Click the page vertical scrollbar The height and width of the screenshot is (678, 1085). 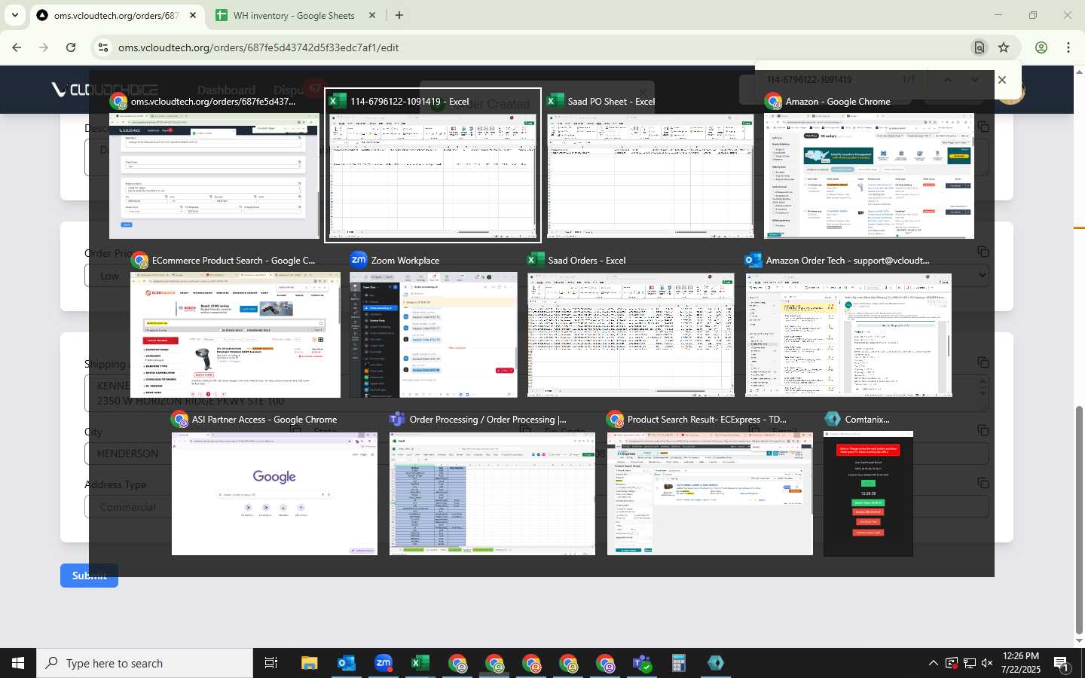(x=1079, y=520)
